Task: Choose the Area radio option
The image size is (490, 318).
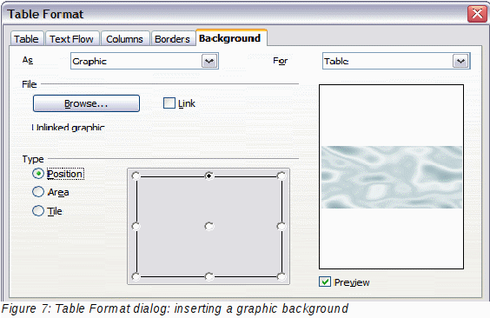Action: pyautogui.click(x=38, y=192)
